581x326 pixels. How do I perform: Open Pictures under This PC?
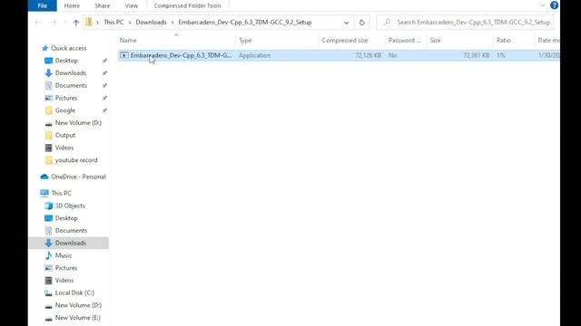click(x=66, y=268)
